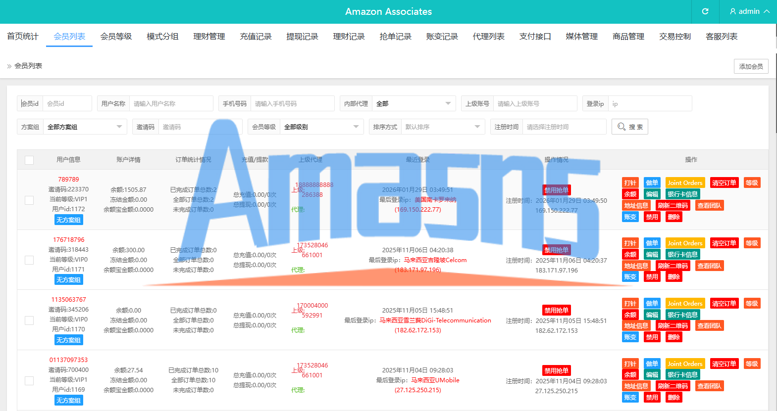Click 余额 for user 789789
Image resolution: width=777 pixels, height=411 pixels.
[630, 194]
